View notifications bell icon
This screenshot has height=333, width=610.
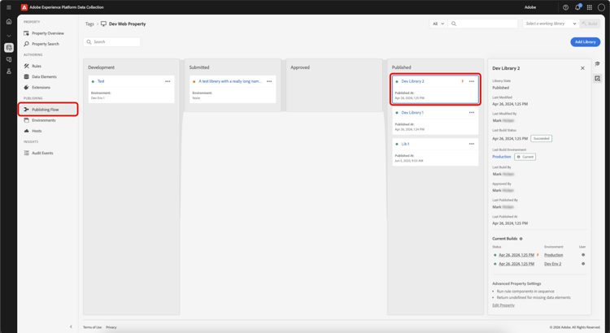click(577, 7)
